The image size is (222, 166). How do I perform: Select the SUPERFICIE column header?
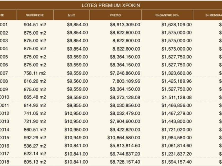click(35, 15)
